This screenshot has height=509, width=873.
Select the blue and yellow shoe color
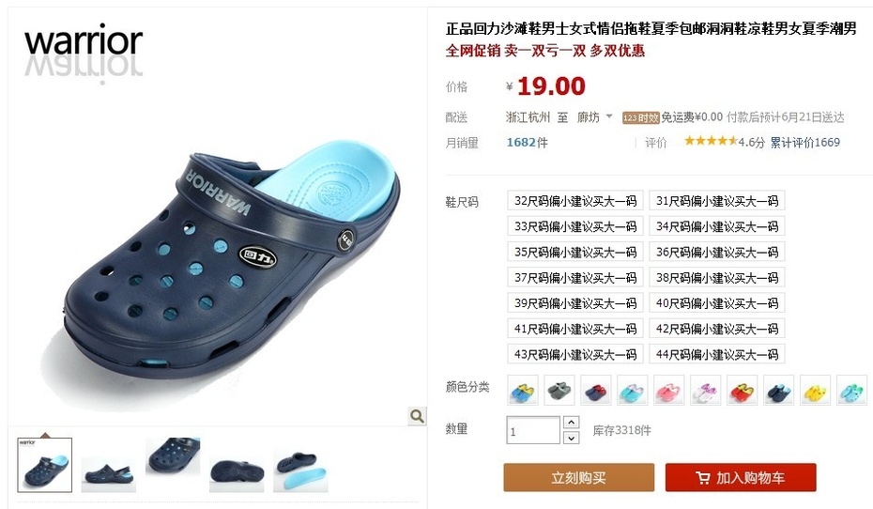523,390
